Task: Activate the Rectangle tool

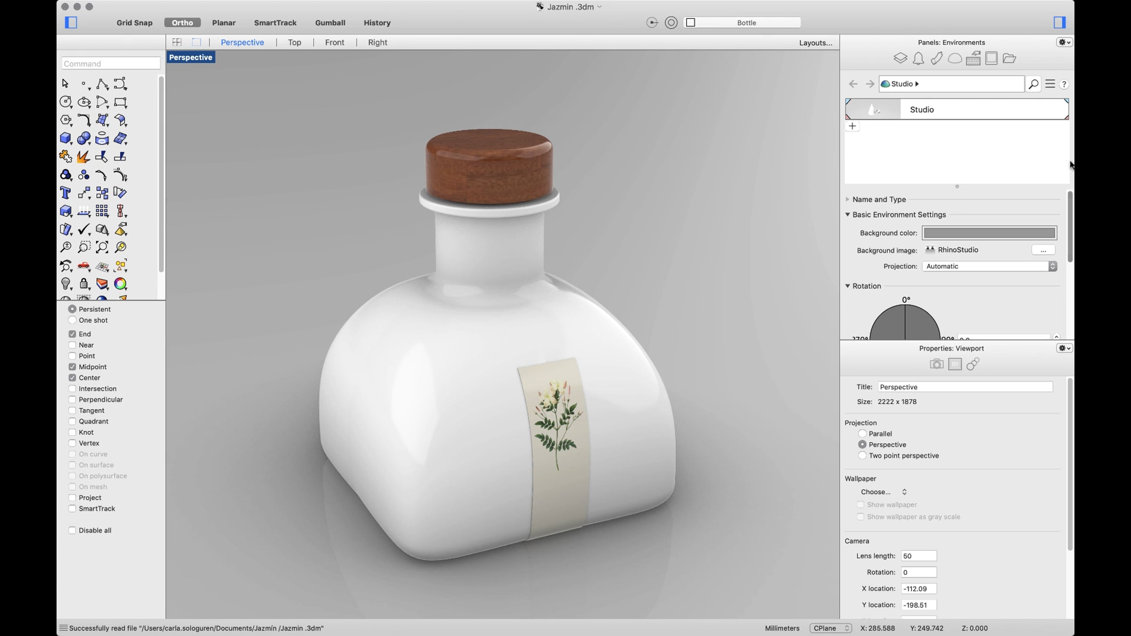Action: tap(120, 102)
